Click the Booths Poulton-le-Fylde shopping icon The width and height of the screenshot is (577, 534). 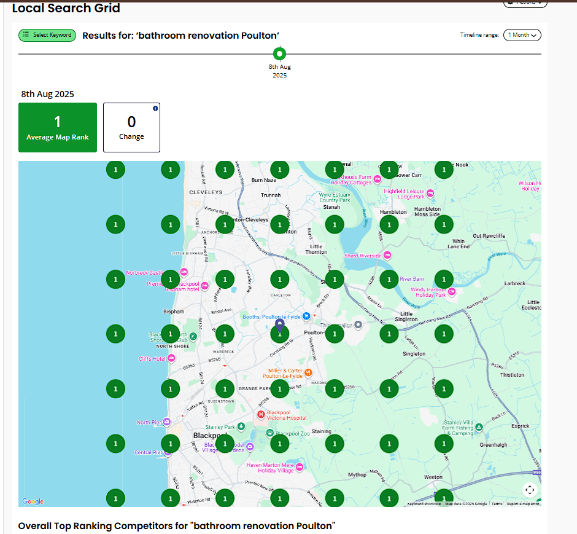[x=306, y=316]
